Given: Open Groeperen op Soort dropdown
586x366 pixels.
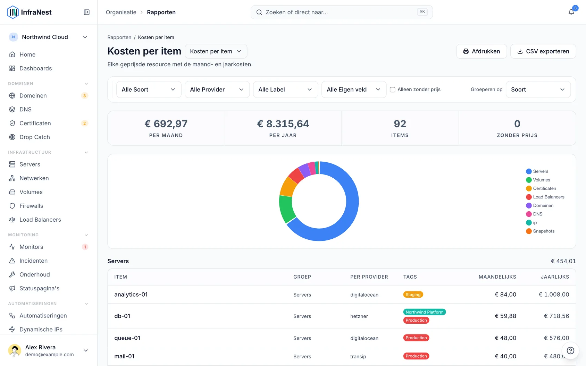Looking at the screenshot, I should pyautogui.click(x=538, y=90).
